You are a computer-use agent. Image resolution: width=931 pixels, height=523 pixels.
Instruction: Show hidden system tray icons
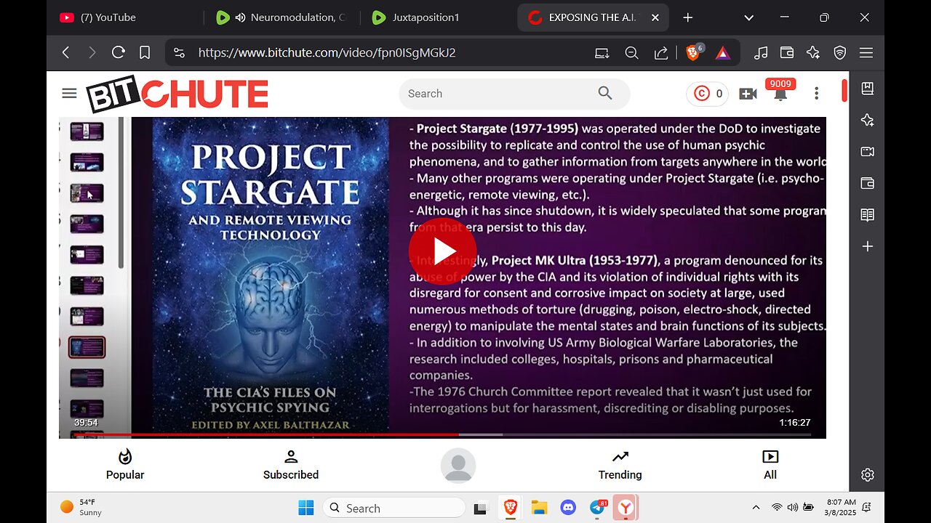756,508
